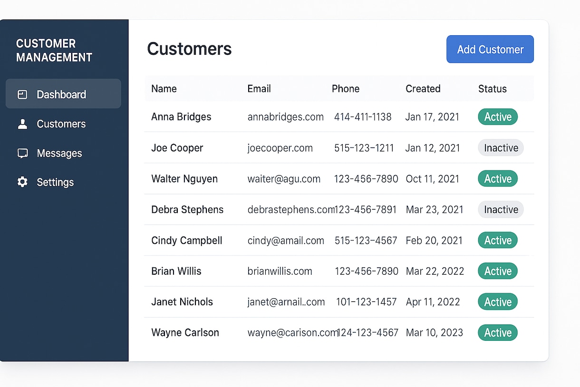Open Settings from the sidebar

55,182
